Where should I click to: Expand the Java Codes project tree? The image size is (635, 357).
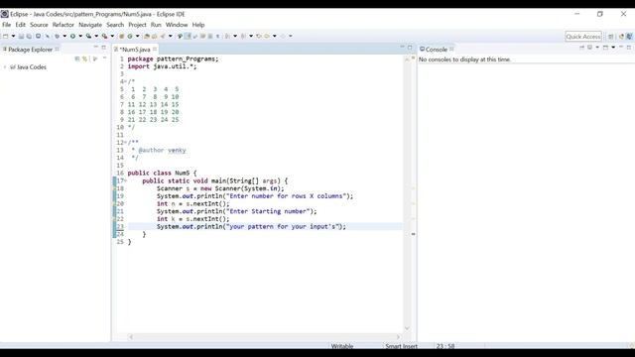pyautogui.click(x=5, y=67)
